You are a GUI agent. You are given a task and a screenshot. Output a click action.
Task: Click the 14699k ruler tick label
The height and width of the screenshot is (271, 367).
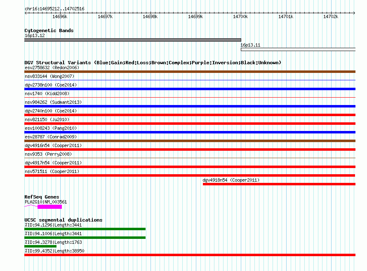click(195, 16)
